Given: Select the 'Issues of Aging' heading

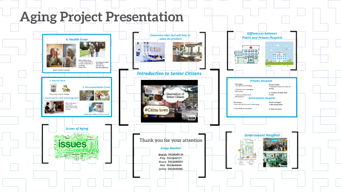Looking at the screenshot, I should pos(77,129).
